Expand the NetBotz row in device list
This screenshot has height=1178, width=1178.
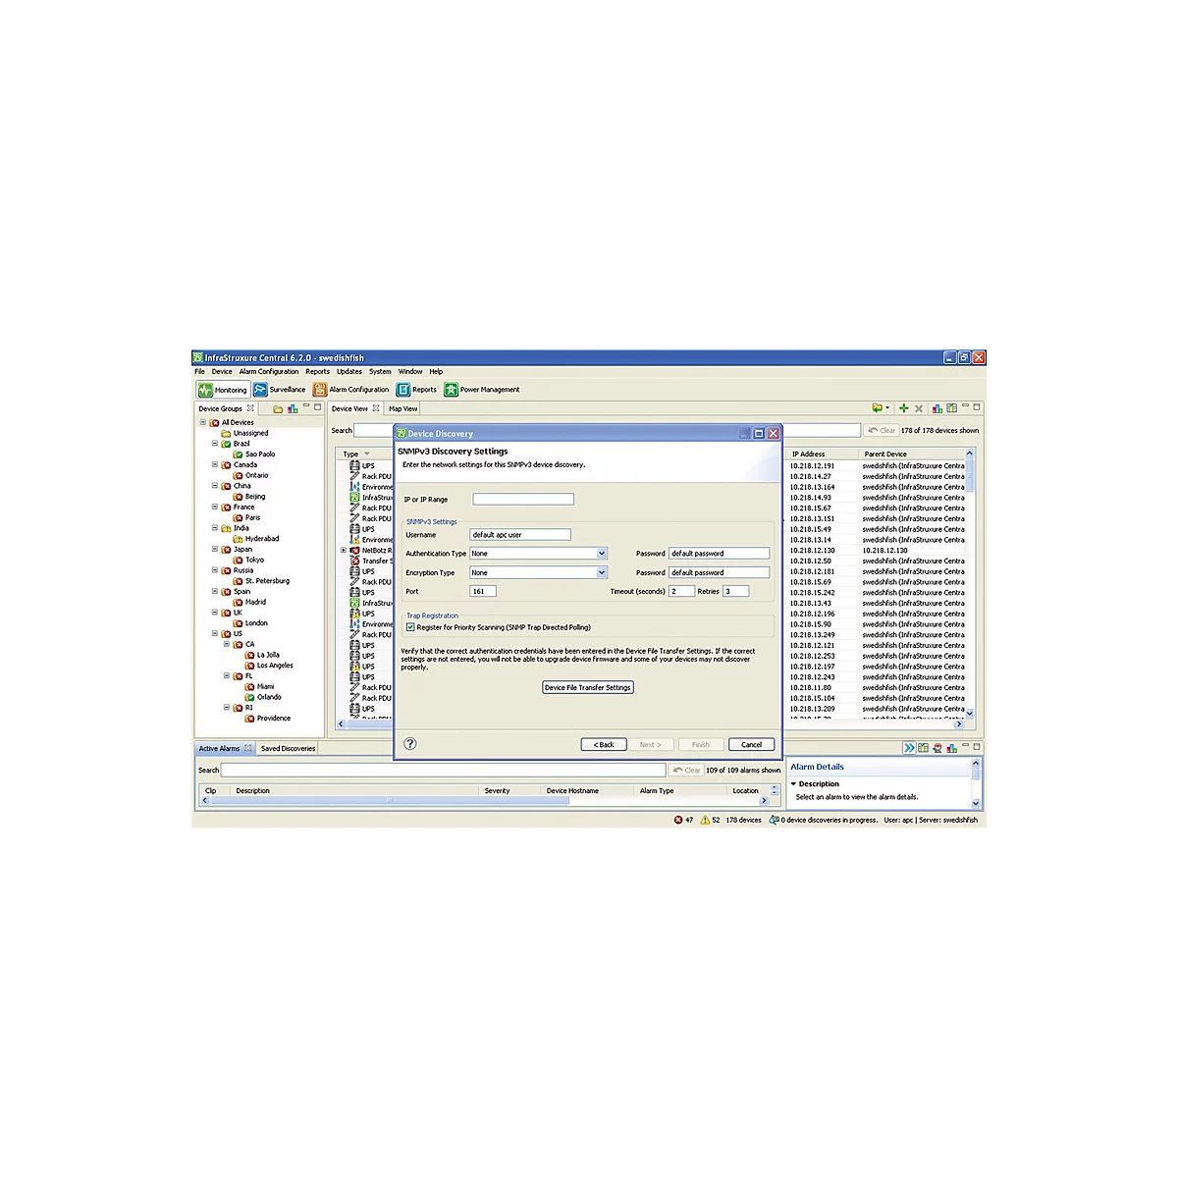pos(344,551)
